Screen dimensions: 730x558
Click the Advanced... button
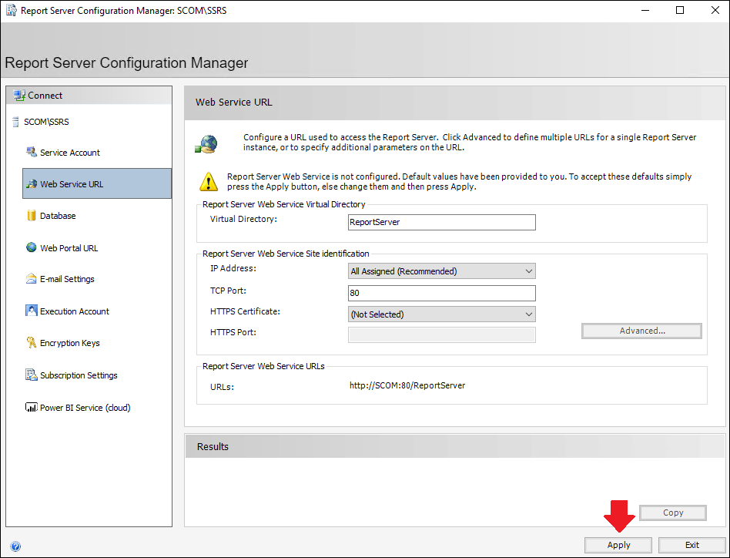point(641,331)
